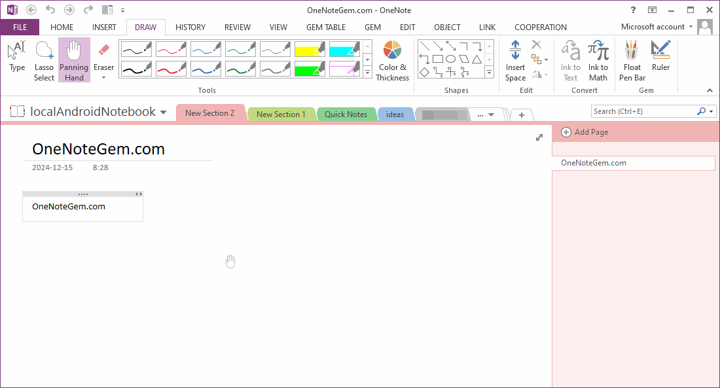Toggle the Gem Ruler
The image size is (720, 388).
coord(660,56)
